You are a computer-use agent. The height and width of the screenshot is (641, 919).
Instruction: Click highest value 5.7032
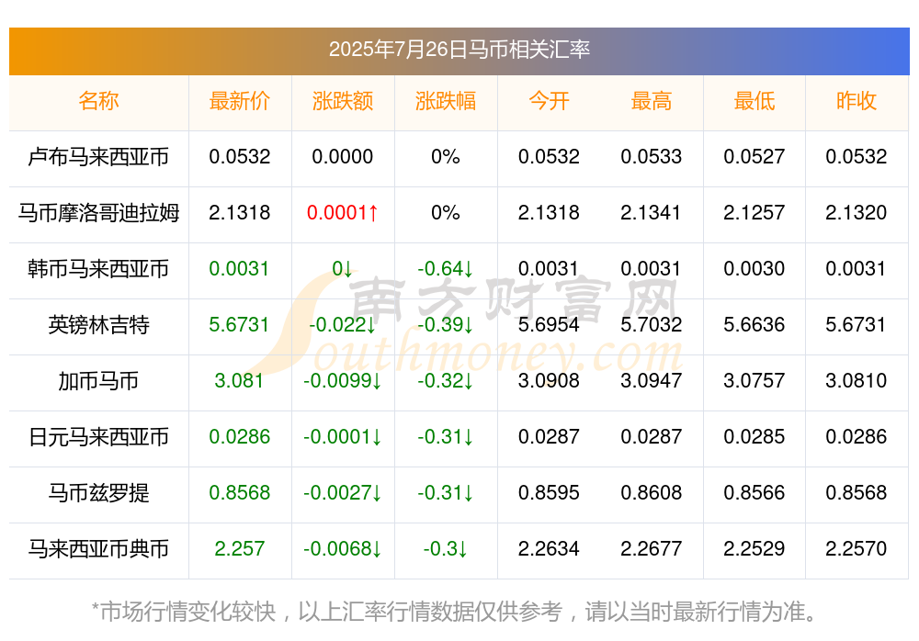click(x=652, y=324)
